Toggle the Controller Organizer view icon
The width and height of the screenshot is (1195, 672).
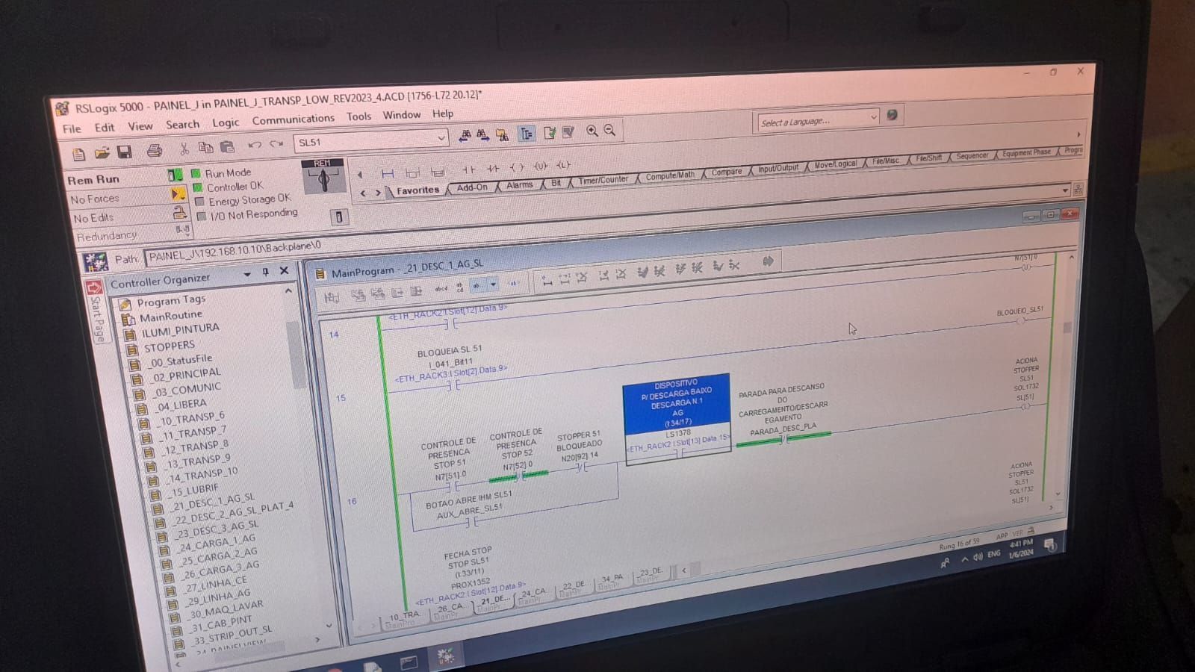(x=527, y=134)
